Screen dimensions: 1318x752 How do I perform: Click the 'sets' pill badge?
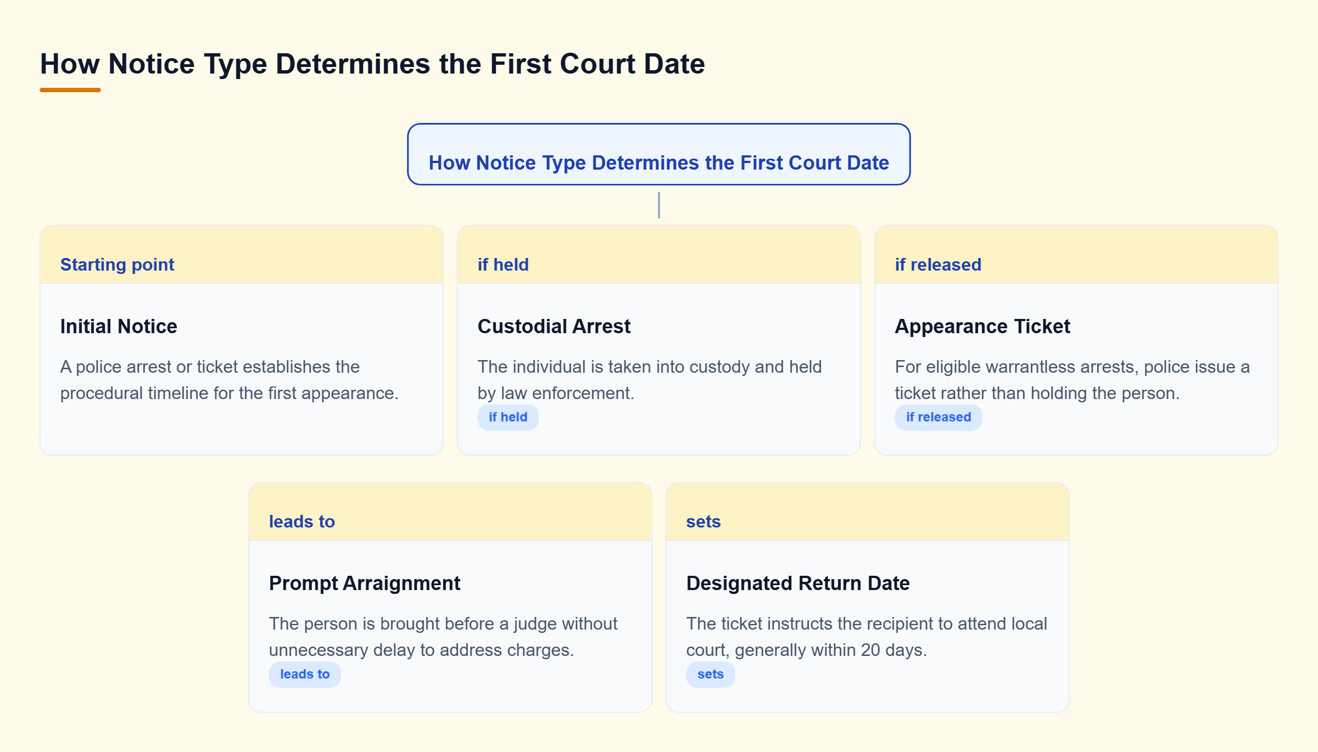coord(711,674)
